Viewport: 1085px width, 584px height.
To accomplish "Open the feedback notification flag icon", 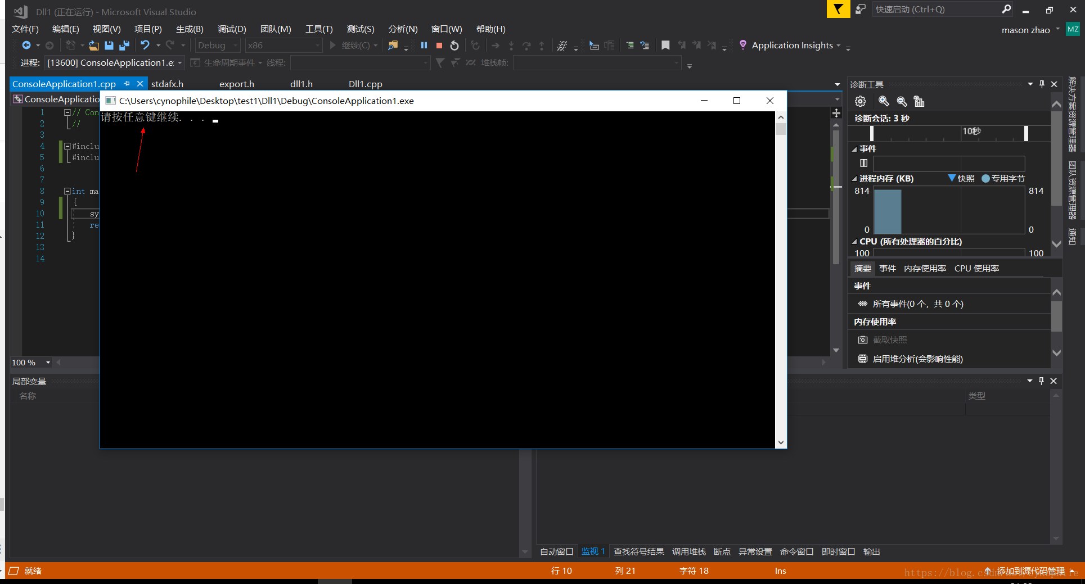I will point(838,9).
